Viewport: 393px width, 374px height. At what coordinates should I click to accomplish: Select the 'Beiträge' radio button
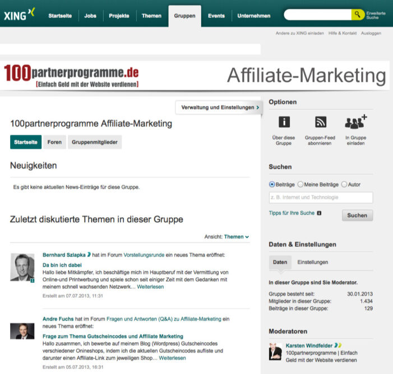tap(272, 185)
